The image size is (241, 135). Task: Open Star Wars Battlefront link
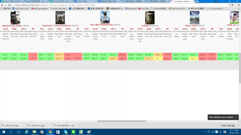(102, 25)
